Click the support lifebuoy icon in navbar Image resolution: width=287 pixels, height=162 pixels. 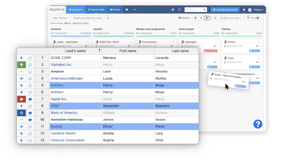pos(173,10)
